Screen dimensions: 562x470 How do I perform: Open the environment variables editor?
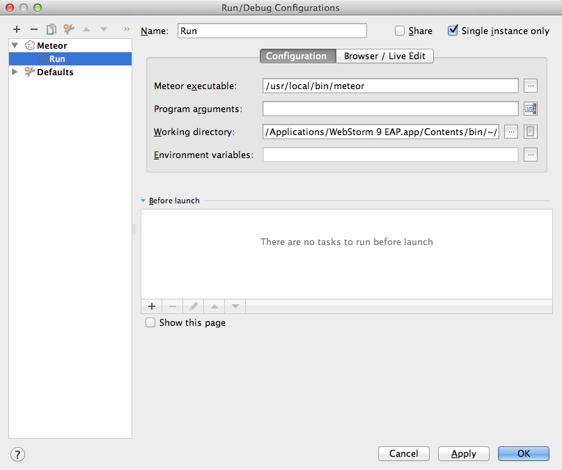530,155
